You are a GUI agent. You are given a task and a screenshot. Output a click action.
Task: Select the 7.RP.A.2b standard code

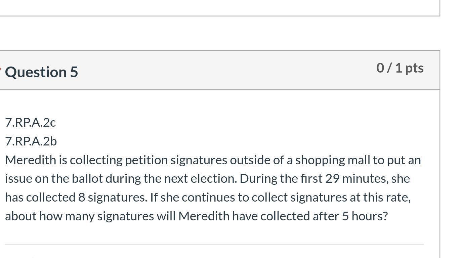pyautogui.click(x=31, y=141)
